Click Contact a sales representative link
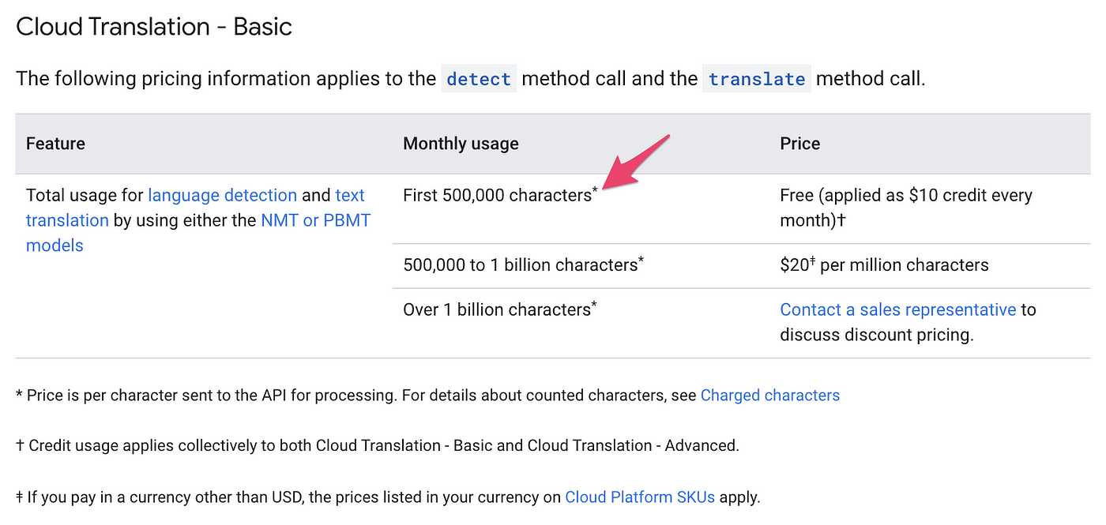The image size is (1106, 525). (897, 309)
